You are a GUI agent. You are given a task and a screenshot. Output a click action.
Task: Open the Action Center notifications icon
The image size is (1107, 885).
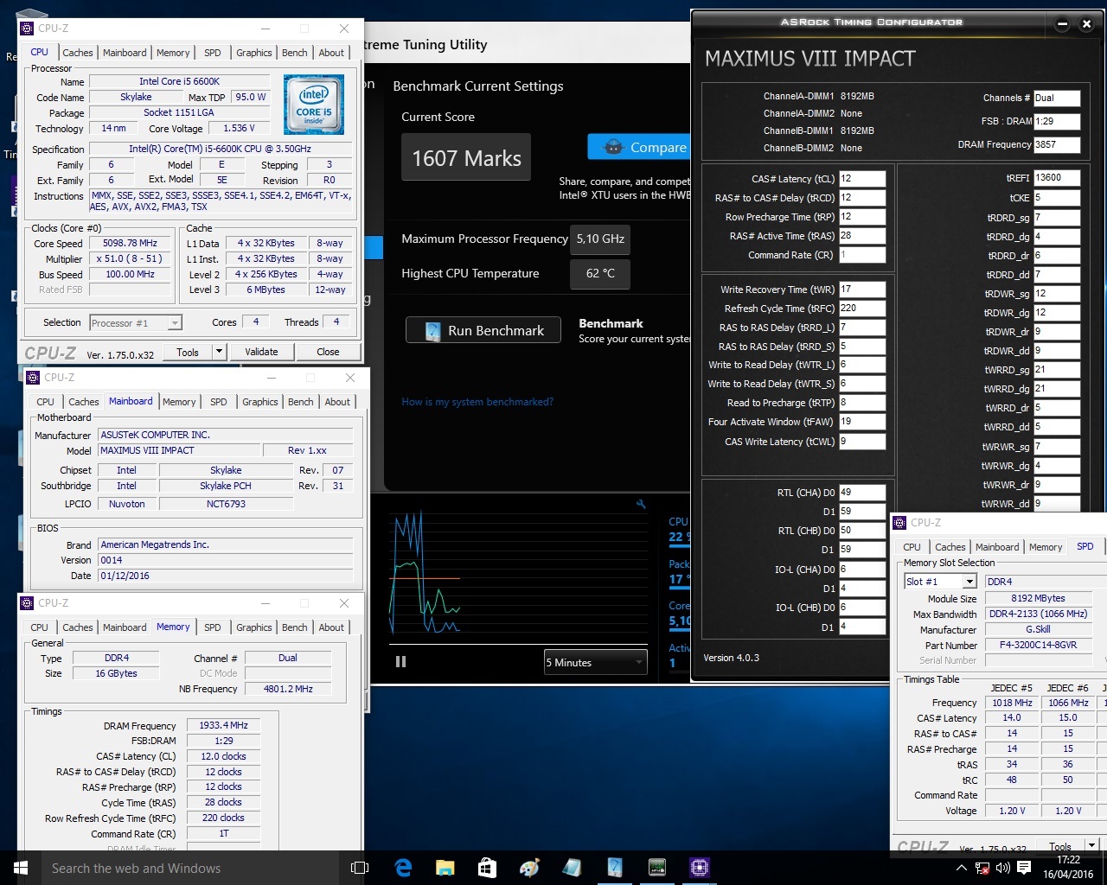tap(1024, 868)
